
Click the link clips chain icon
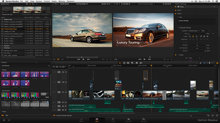pos(200,63)
